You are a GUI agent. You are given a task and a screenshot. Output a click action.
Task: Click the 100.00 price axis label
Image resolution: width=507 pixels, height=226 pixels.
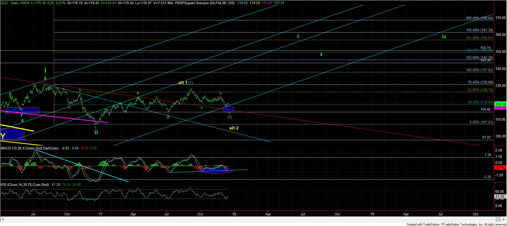pyautogui.click(x=500, y=136)
